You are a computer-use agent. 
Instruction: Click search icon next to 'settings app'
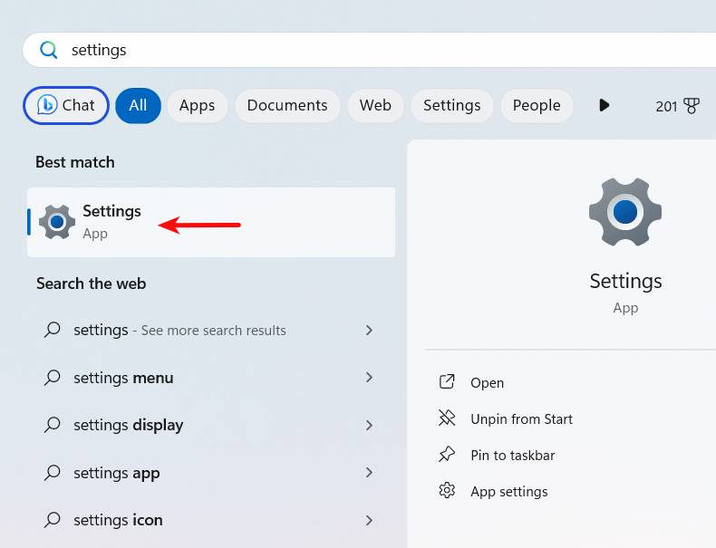click(x=52, y=473)
